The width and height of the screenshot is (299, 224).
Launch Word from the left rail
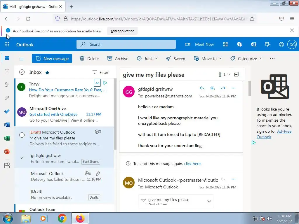click(x=7, y=125)
